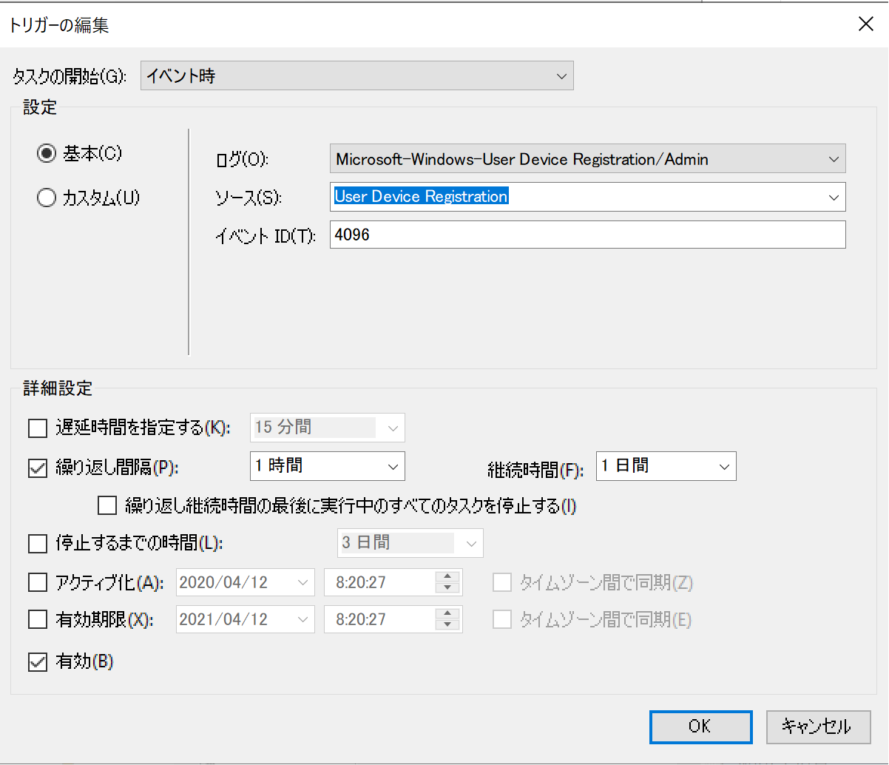Open タスクの開始(G) dropdown
The width and height of the screenshot is (889, 765).
[x=357, y=75]
